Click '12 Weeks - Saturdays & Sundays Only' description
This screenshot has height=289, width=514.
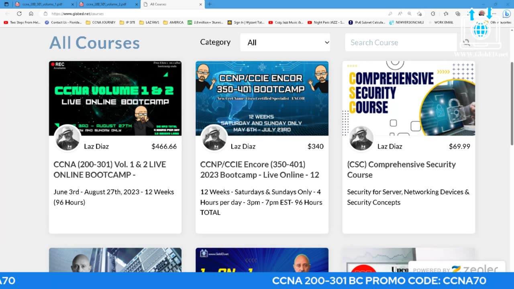point(261,202)
